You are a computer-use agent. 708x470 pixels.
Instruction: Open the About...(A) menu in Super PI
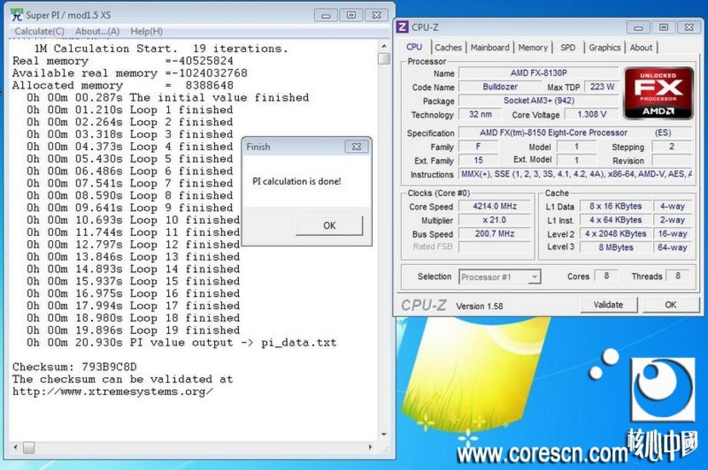point(97,31)
